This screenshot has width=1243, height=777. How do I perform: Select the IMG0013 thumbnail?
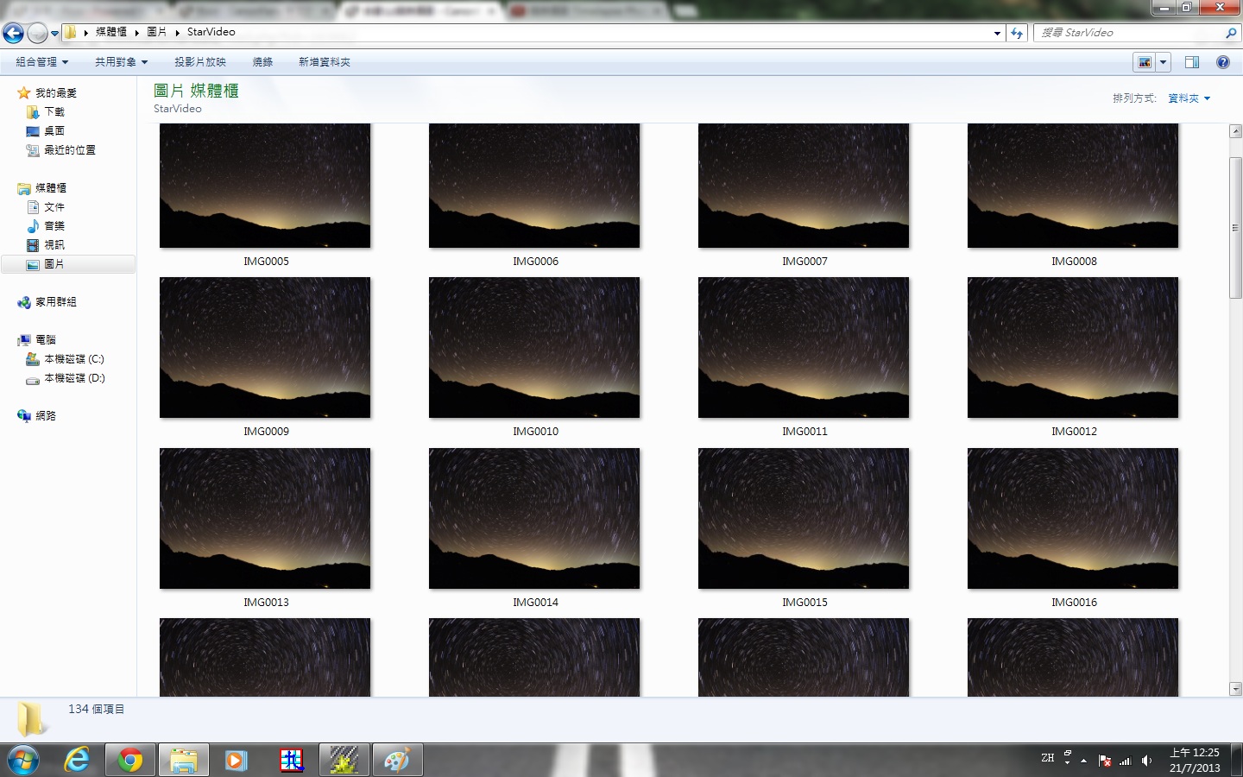tap(265, 518)
